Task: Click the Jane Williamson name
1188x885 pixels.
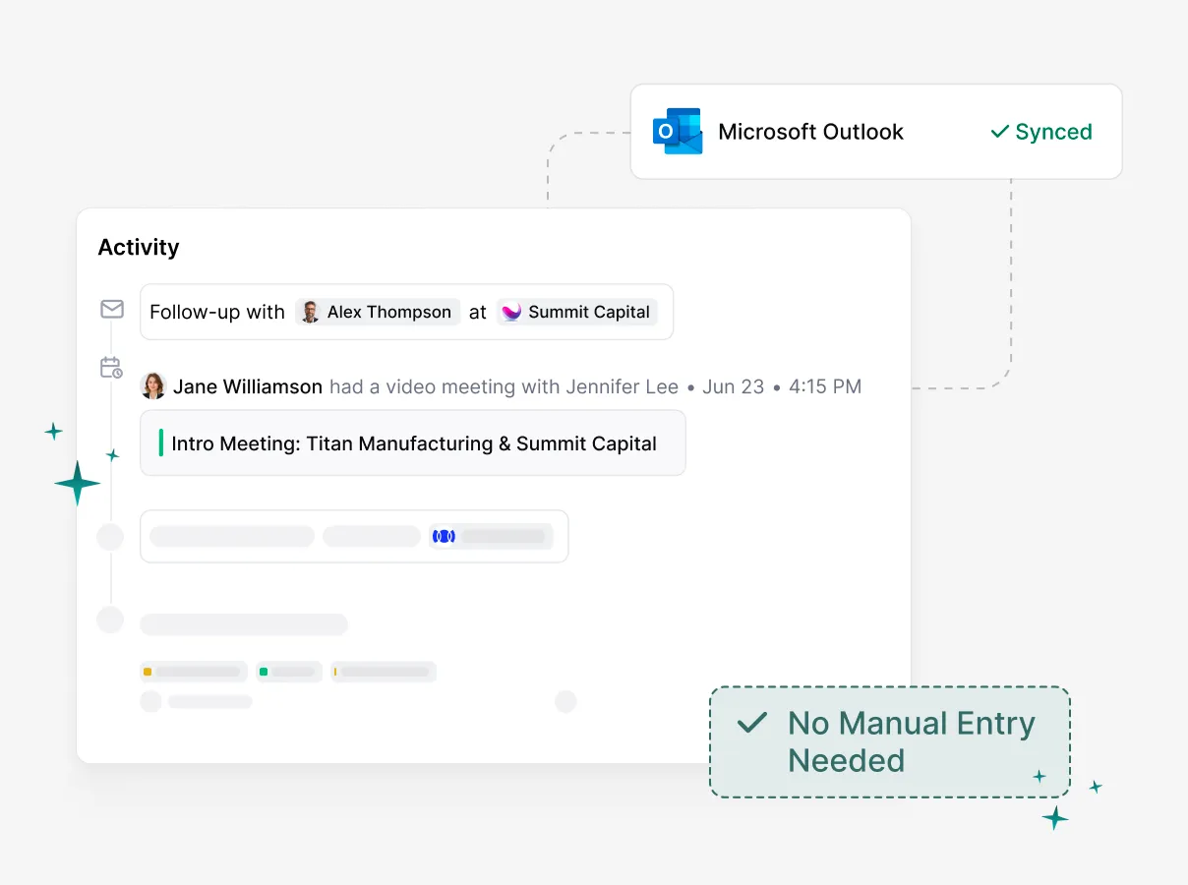Action: pyautogui.click(x=248, y=386)
